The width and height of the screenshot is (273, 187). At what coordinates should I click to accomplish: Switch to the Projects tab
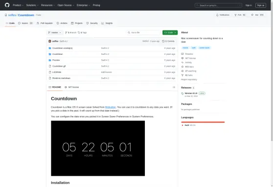[77, 23]
